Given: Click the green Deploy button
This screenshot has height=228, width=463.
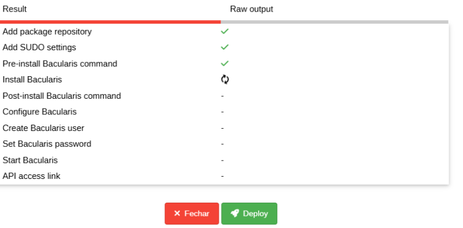Looking at the screenshot, I should (249, 214).
